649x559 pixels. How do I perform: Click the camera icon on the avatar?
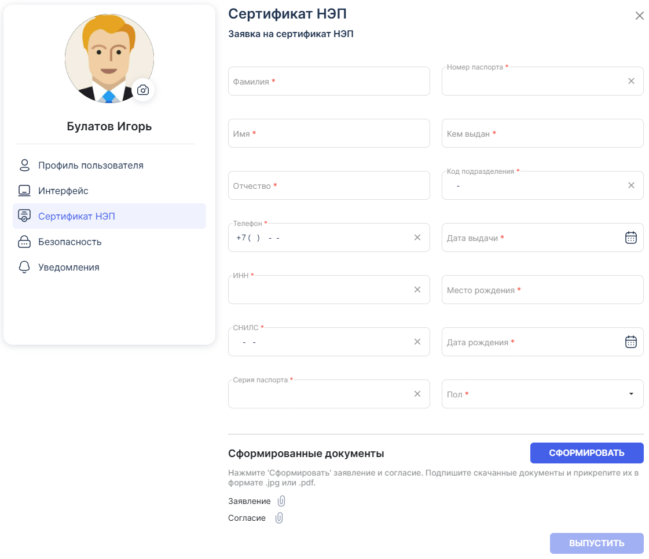click(143, 90)
